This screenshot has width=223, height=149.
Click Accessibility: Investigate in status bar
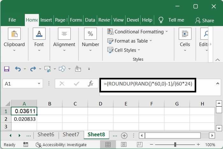(x=61, y=145)
